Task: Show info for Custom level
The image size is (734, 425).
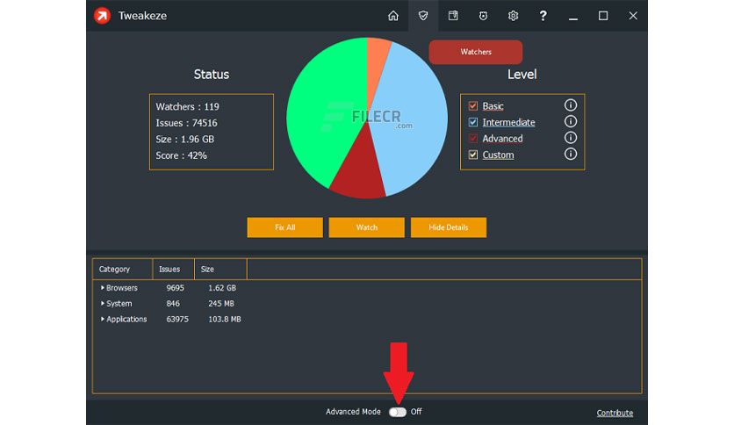Action: coord(570,154)
